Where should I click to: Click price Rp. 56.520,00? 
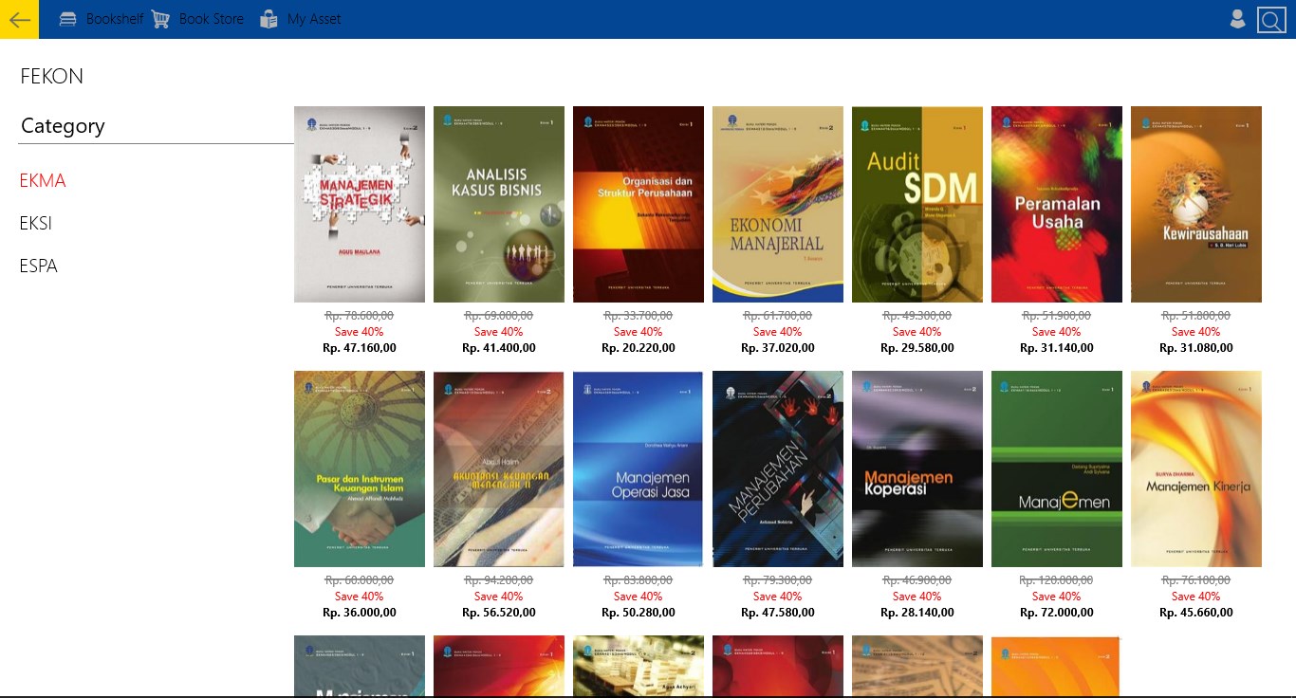[x=499, y=613]
